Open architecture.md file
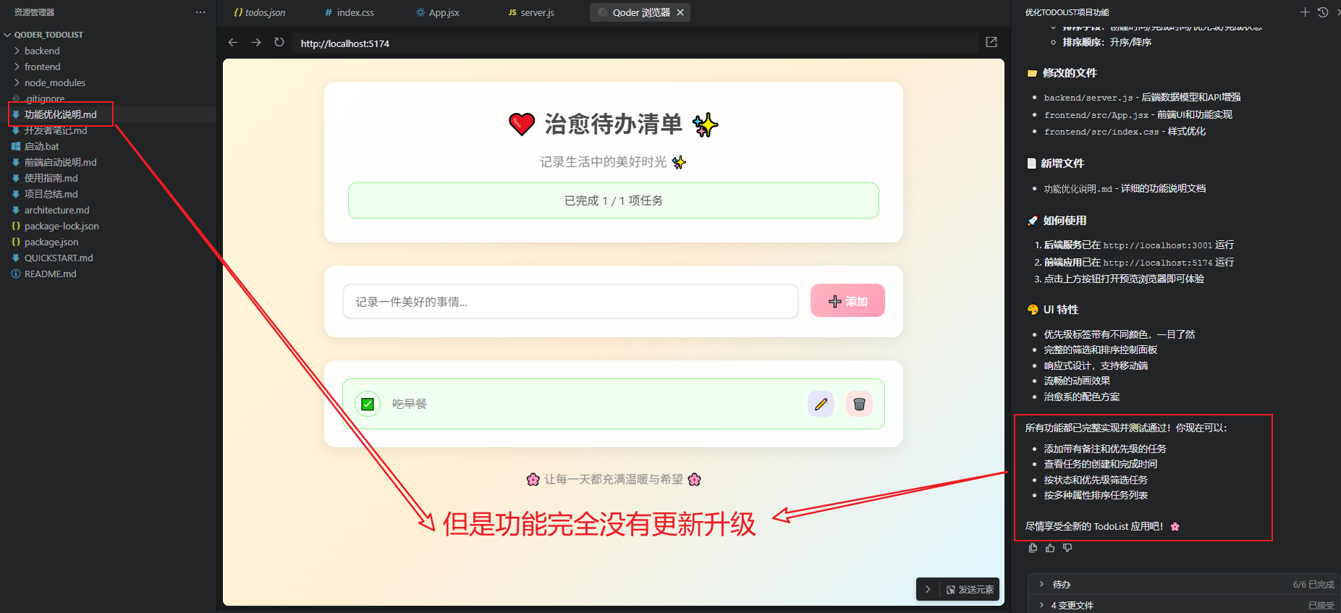1341x613 pixels. pyautogui.click(x=57, y=210)
